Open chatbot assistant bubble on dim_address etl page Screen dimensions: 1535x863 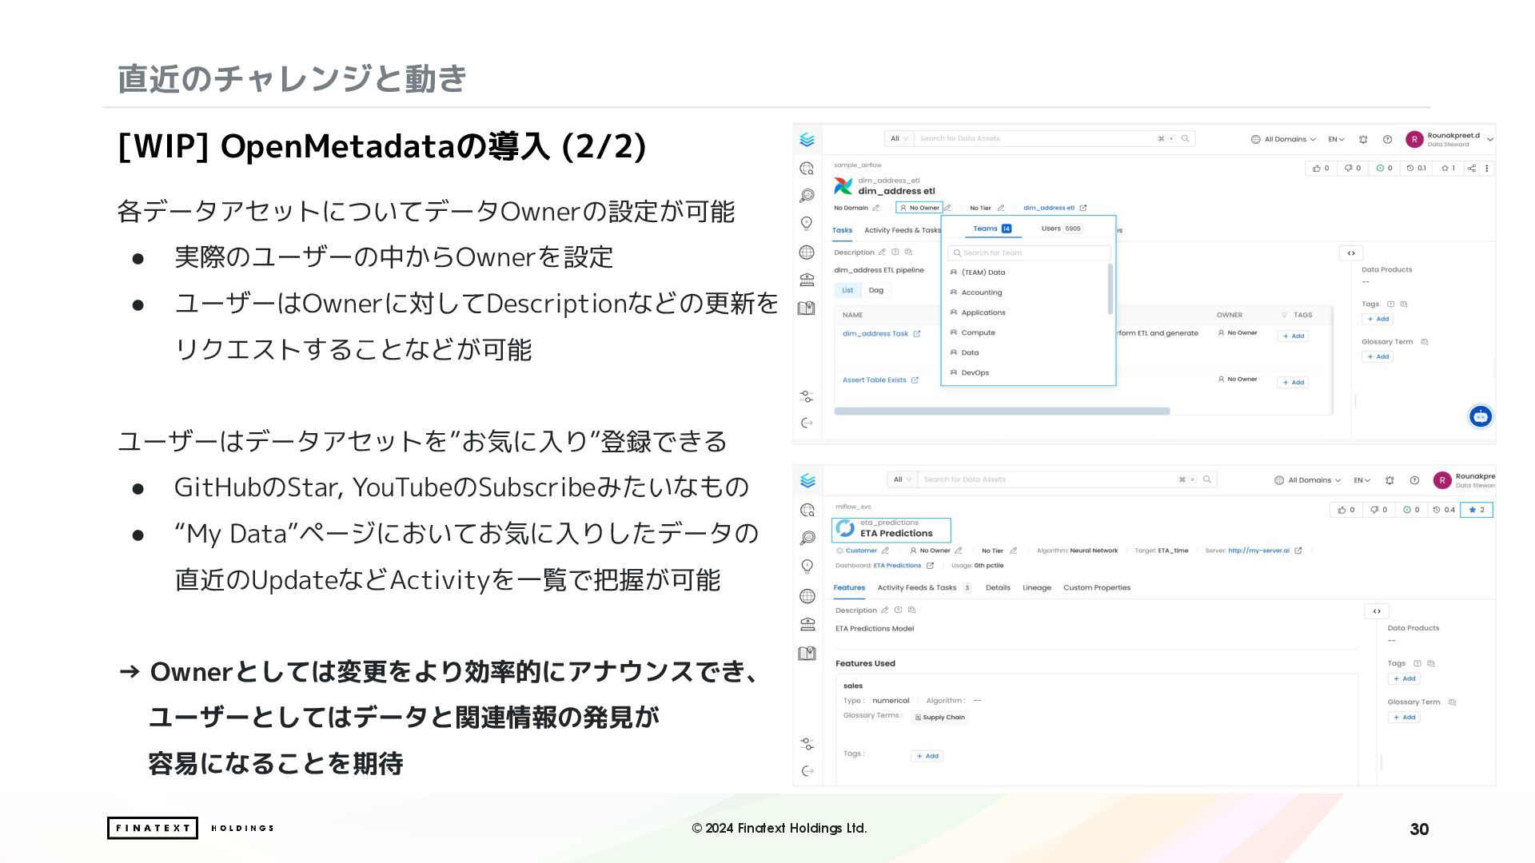point(1480,416)
